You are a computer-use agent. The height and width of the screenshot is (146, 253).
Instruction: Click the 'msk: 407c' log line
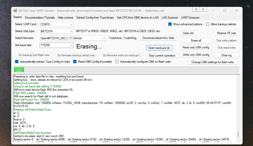pos(20,123)
